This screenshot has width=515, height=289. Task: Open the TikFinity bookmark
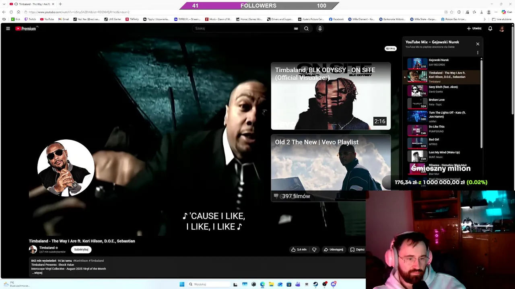[132, 19]
